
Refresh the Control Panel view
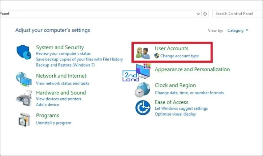coord(205,14)
